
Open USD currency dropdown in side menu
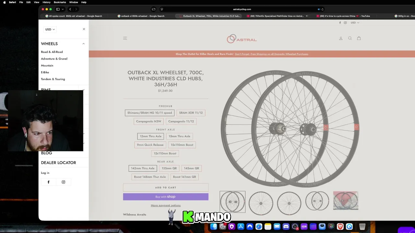(50, 29)
